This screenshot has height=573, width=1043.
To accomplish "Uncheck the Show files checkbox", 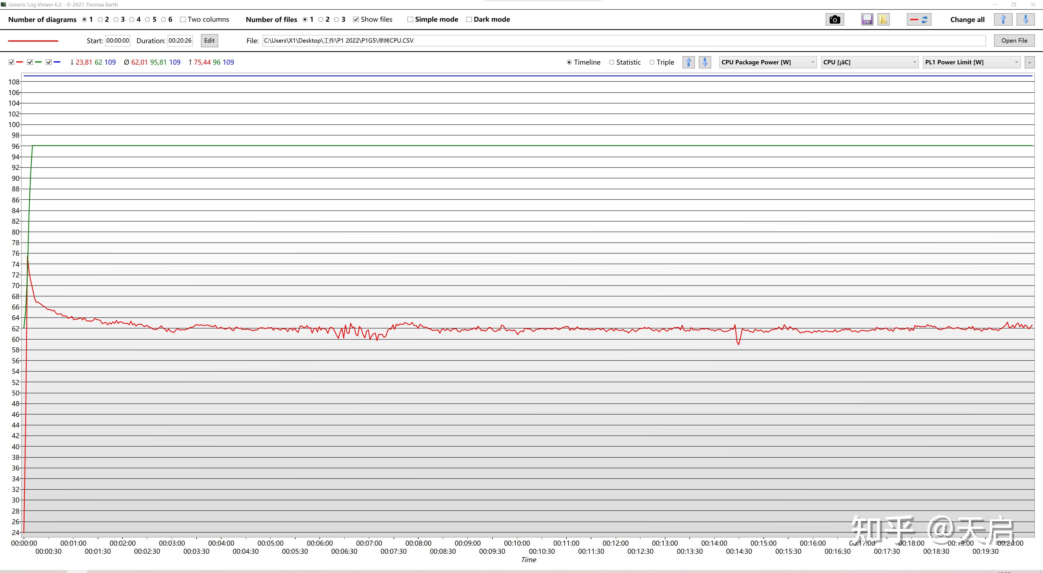I will [x=356, y=20].
